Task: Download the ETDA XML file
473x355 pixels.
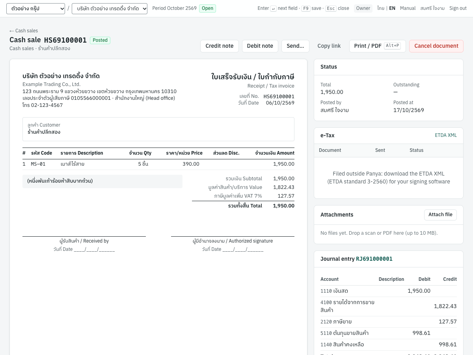Action: pos(446,135)
